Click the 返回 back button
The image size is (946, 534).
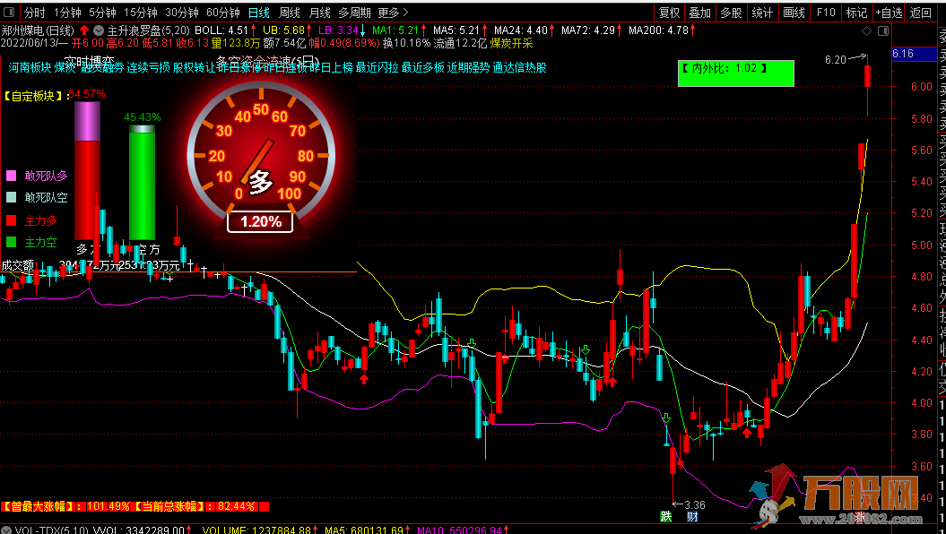click(921, 12)
